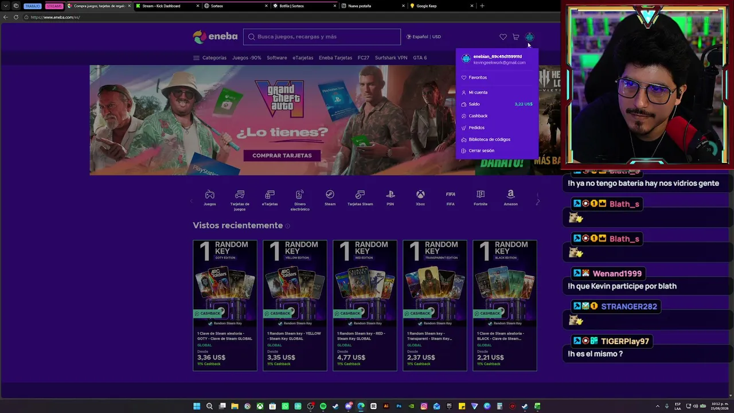Open Illustrator from the taskbar
This screenshot has width=734, height=413.
[386, 406]
